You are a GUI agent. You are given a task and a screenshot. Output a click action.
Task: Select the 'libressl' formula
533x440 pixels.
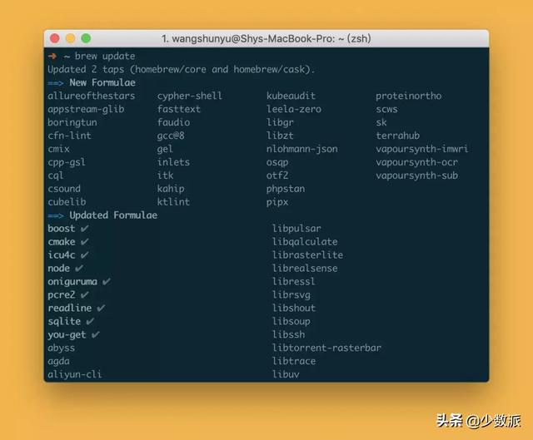coord(294,281)
